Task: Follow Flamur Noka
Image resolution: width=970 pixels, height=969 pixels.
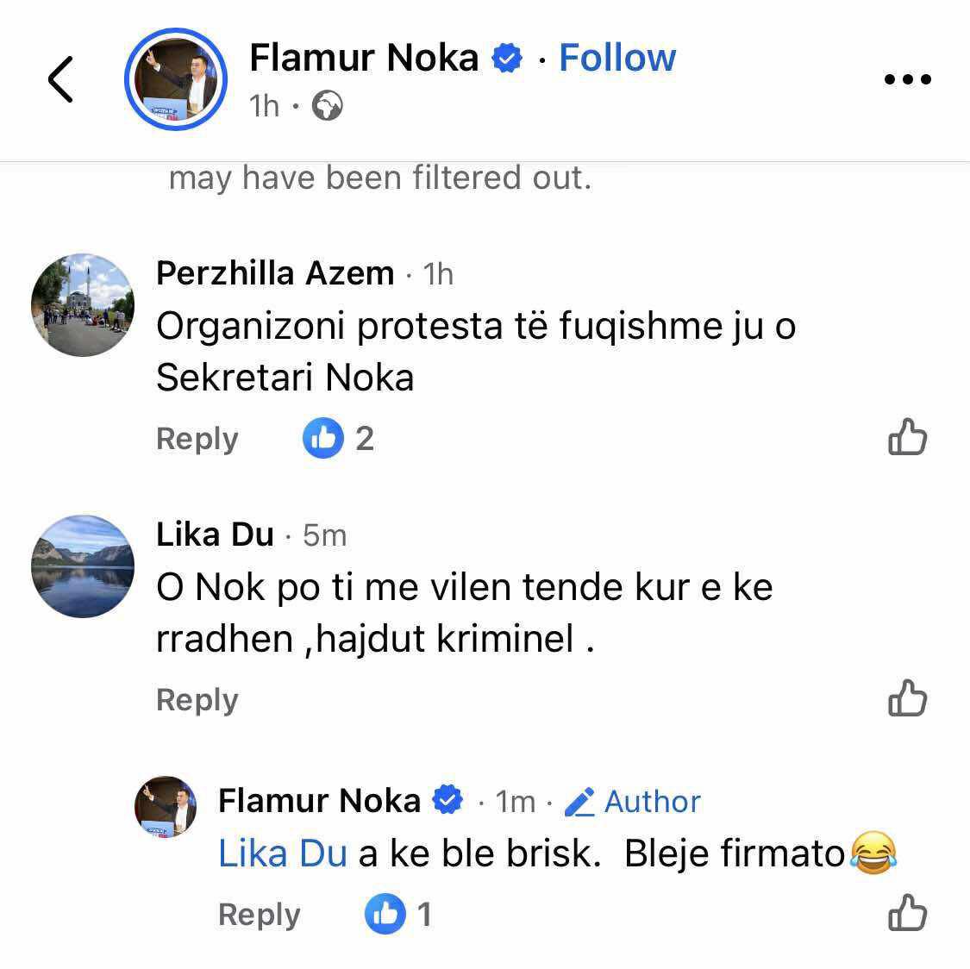Action: pos(617,58)
